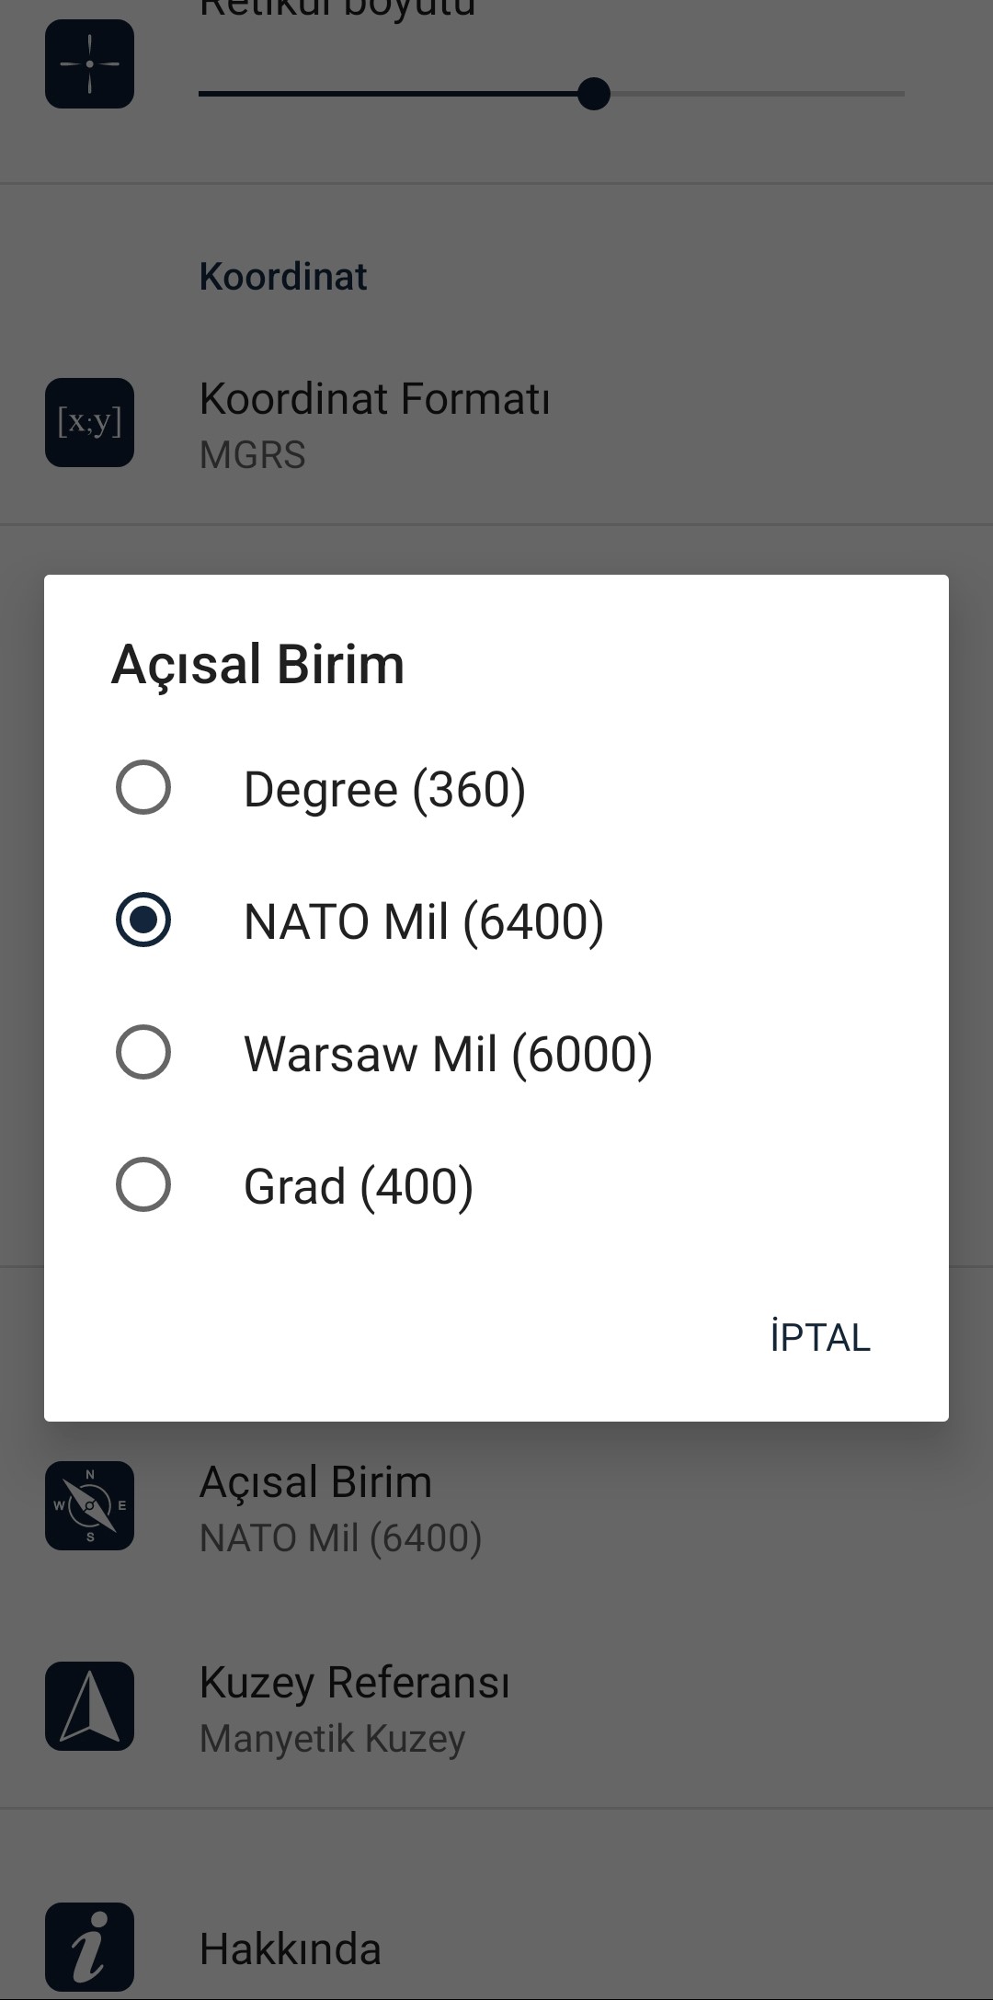Tap the reticle crosshair icon
993x2000 pixels.
[89, 63]
